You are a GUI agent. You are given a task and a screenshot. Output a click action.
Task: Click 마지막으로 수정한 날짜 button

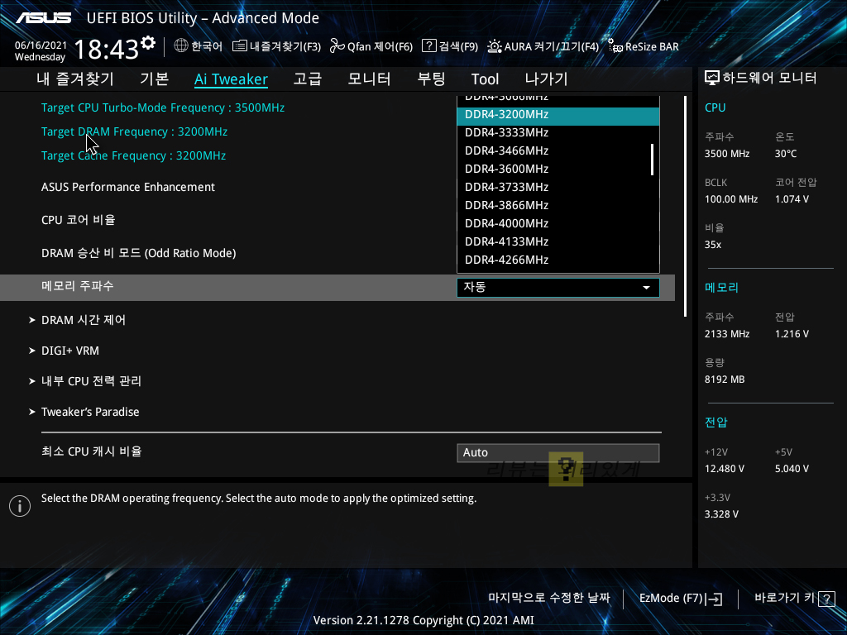549,599
